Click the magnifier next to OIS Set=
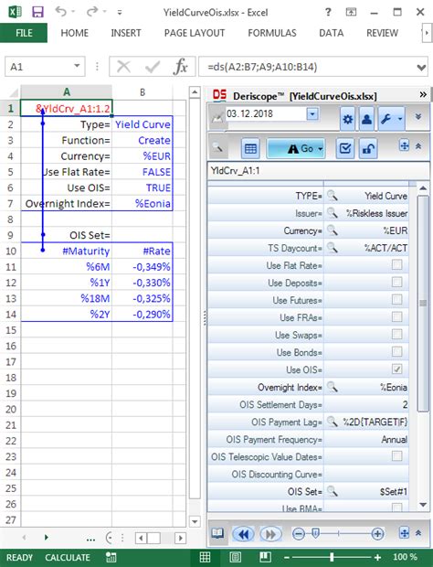433x567 pixels. (332, 491)
